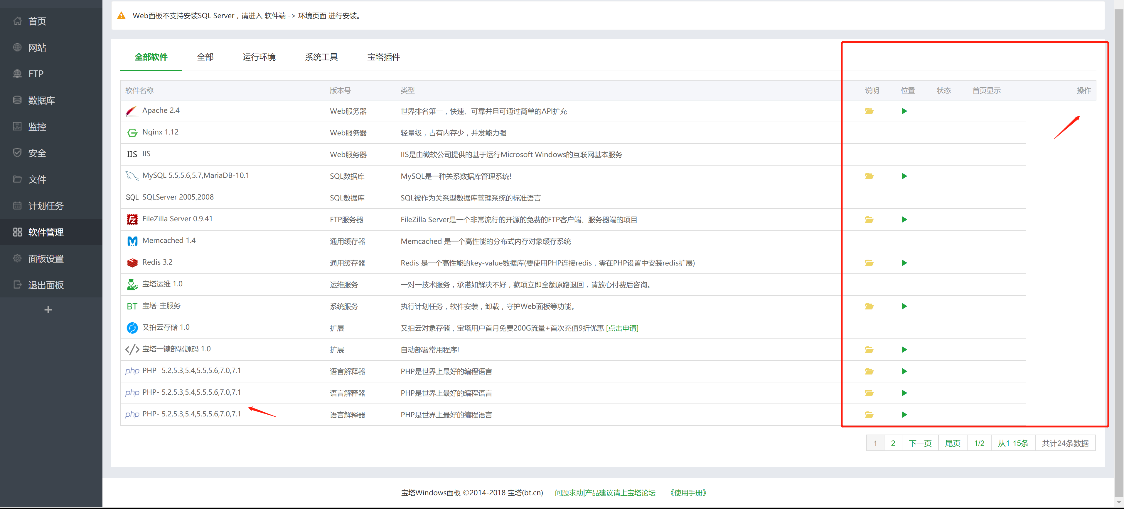Click 下一页 next page button
1124x509 pixels.
[x=920, y=443]
